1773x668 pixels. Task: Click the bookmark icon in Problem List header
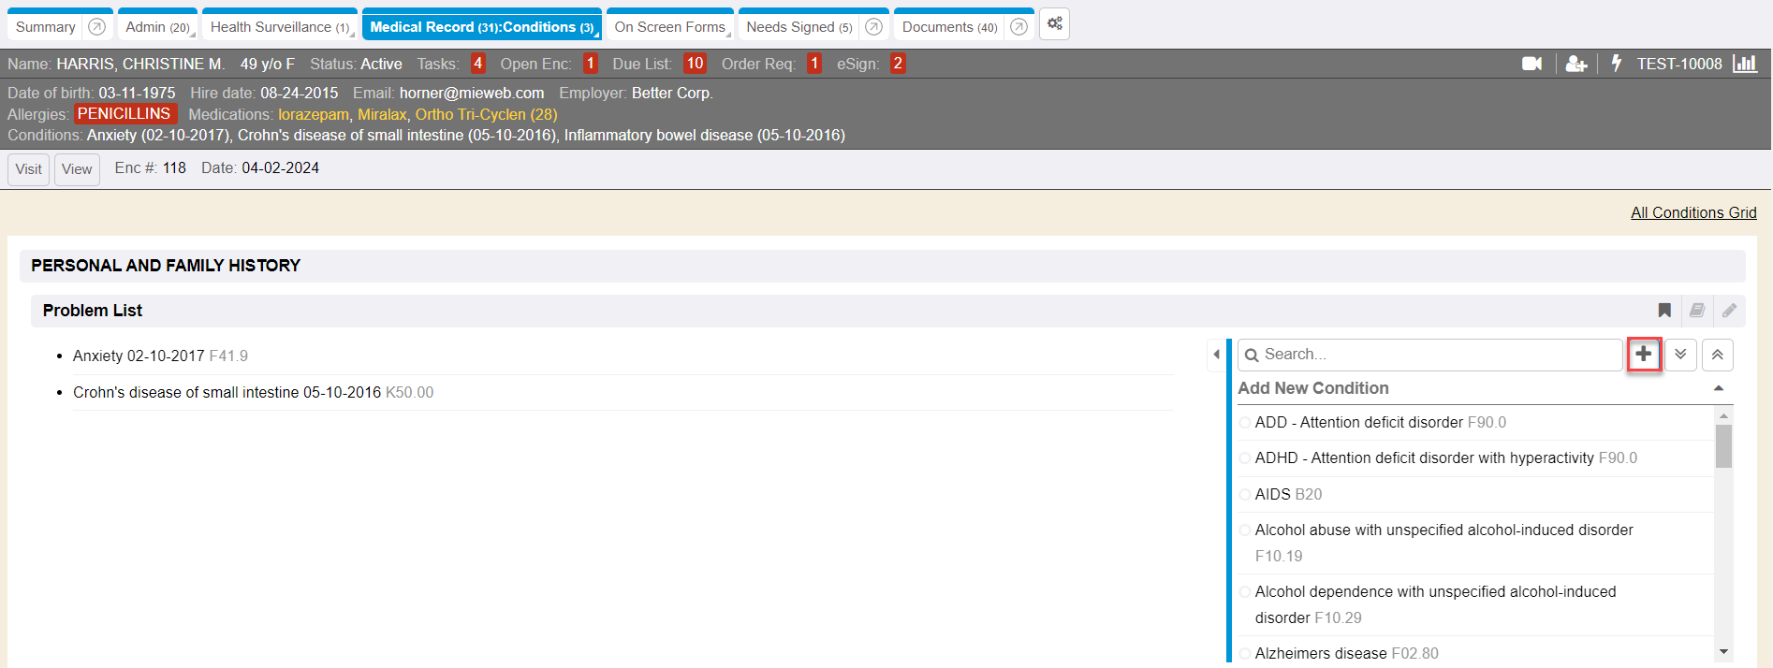[x=1664, y=311]
